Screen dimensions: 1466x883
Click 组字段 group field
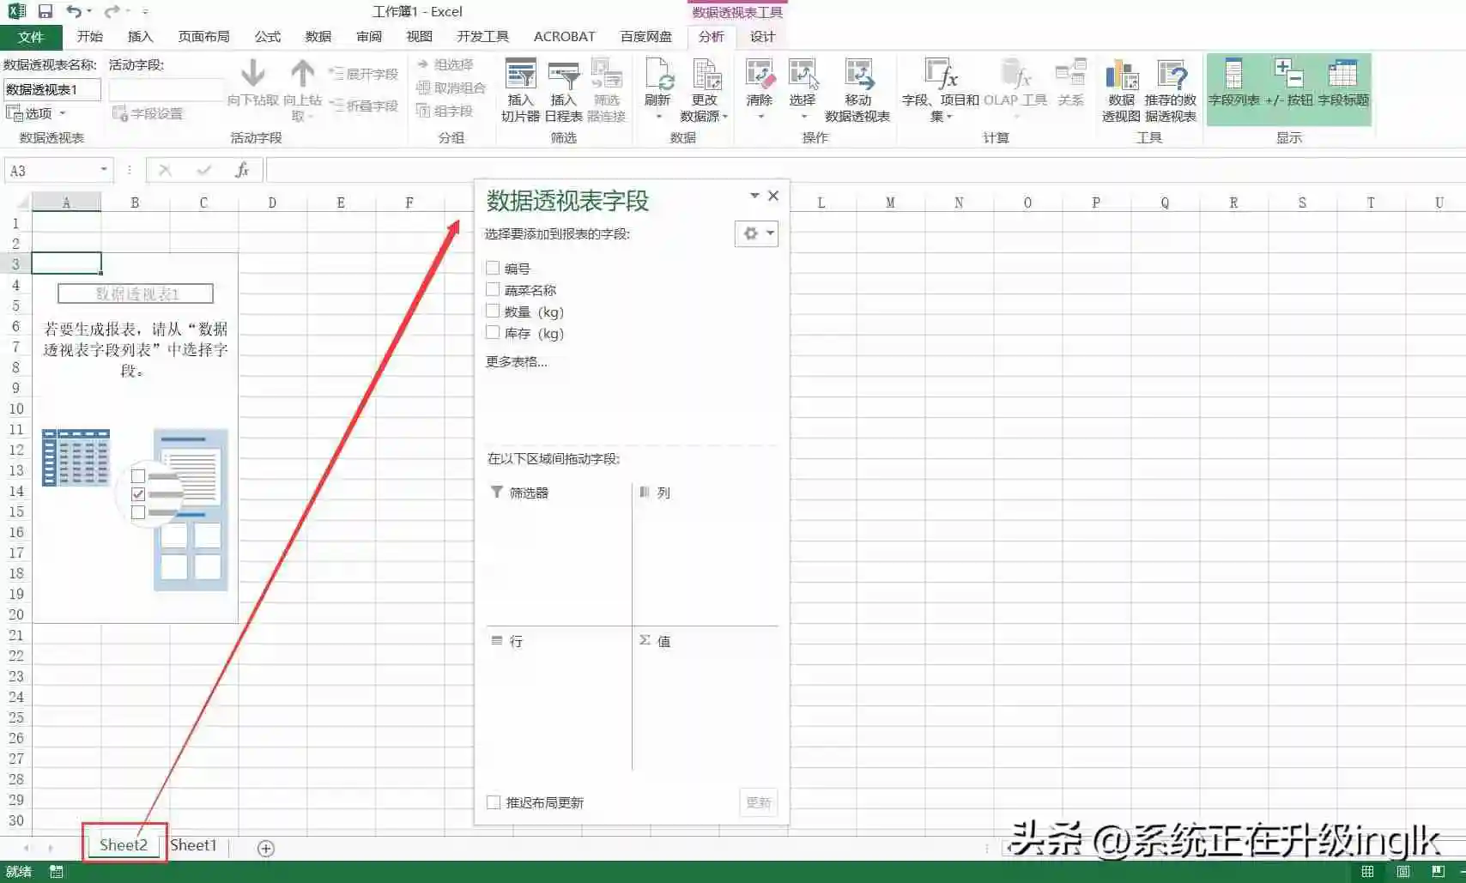[x=445, y=111]
